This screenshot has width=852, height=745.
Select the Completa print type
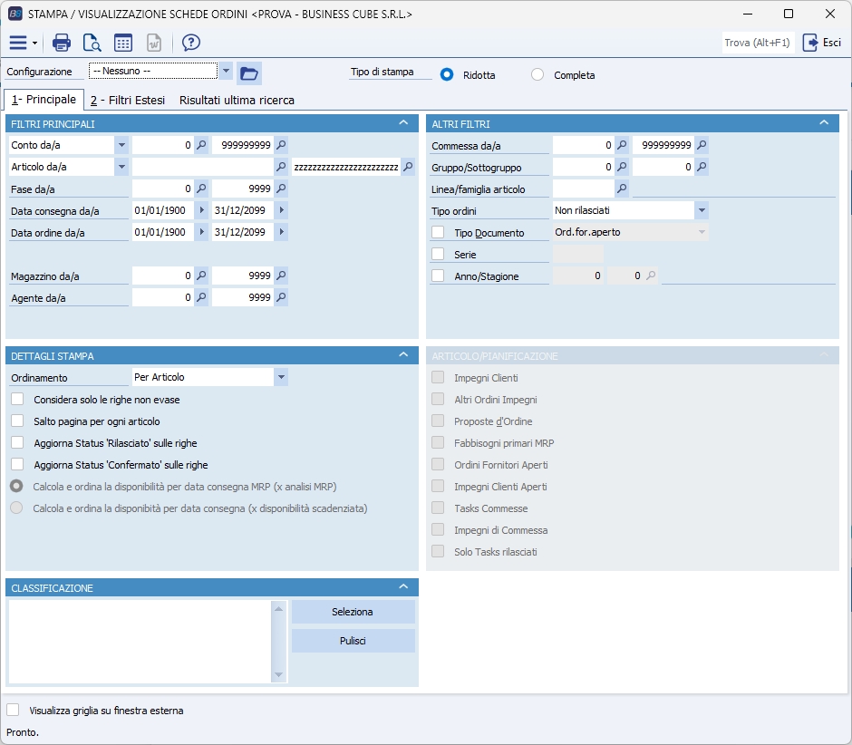tap(537, 75)
